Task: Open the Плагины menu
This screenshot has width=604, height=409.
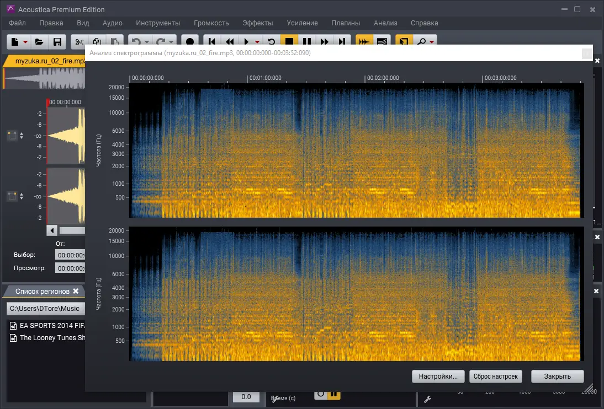Action: pyautogui.click(x=346, y=23)
